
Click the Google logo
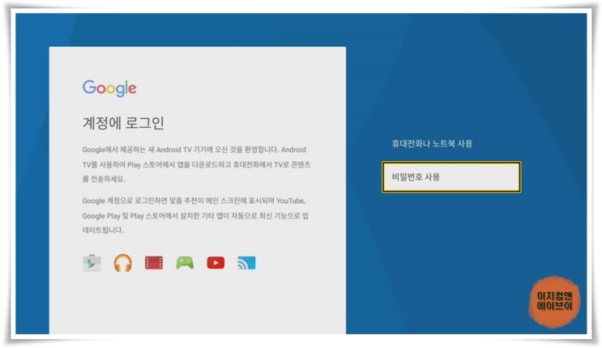point(109,88)
